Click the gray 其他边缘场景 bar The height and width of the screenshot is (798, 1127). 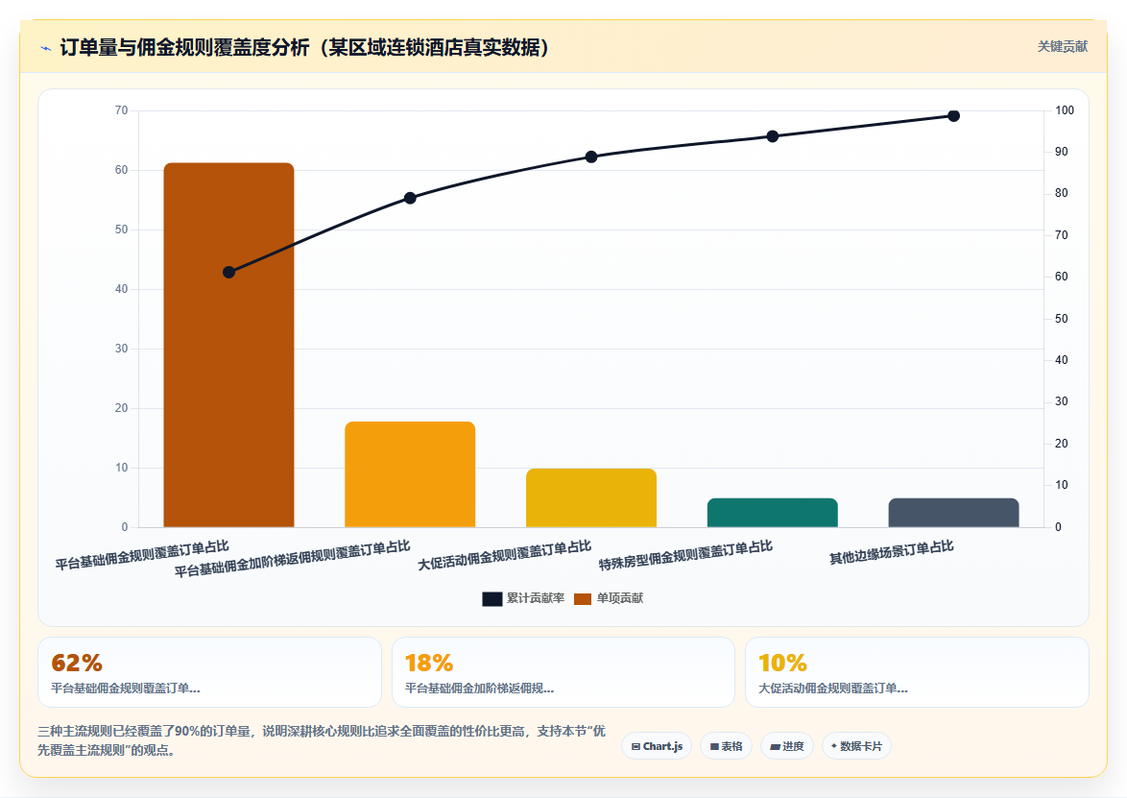coord(953,513)
